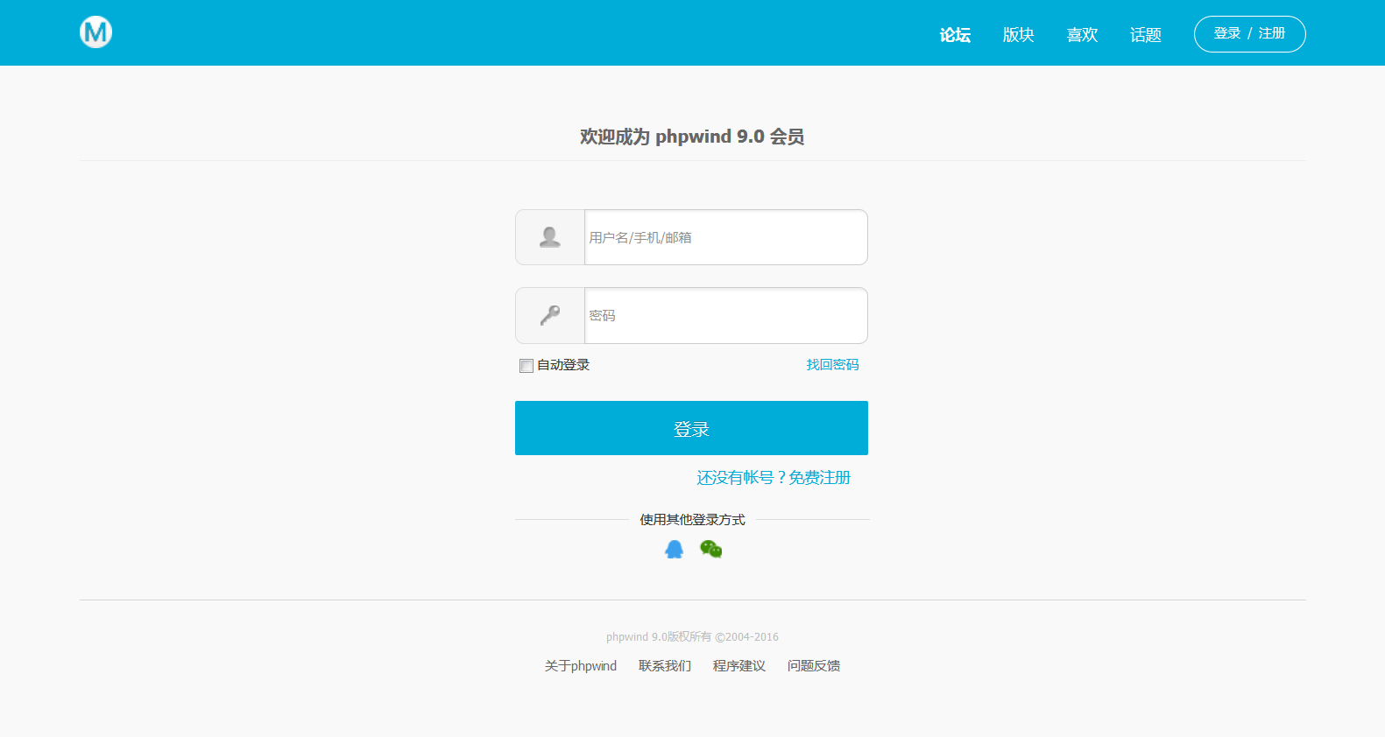The image size is (1385, 737).
Task: Click the user avatar icon beside username field
Action: point(550,237)
